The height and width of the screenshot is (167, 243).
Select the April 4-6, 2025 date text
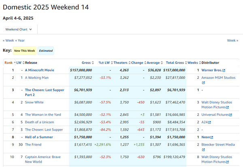pyautogui.click(x=18, y=18)
